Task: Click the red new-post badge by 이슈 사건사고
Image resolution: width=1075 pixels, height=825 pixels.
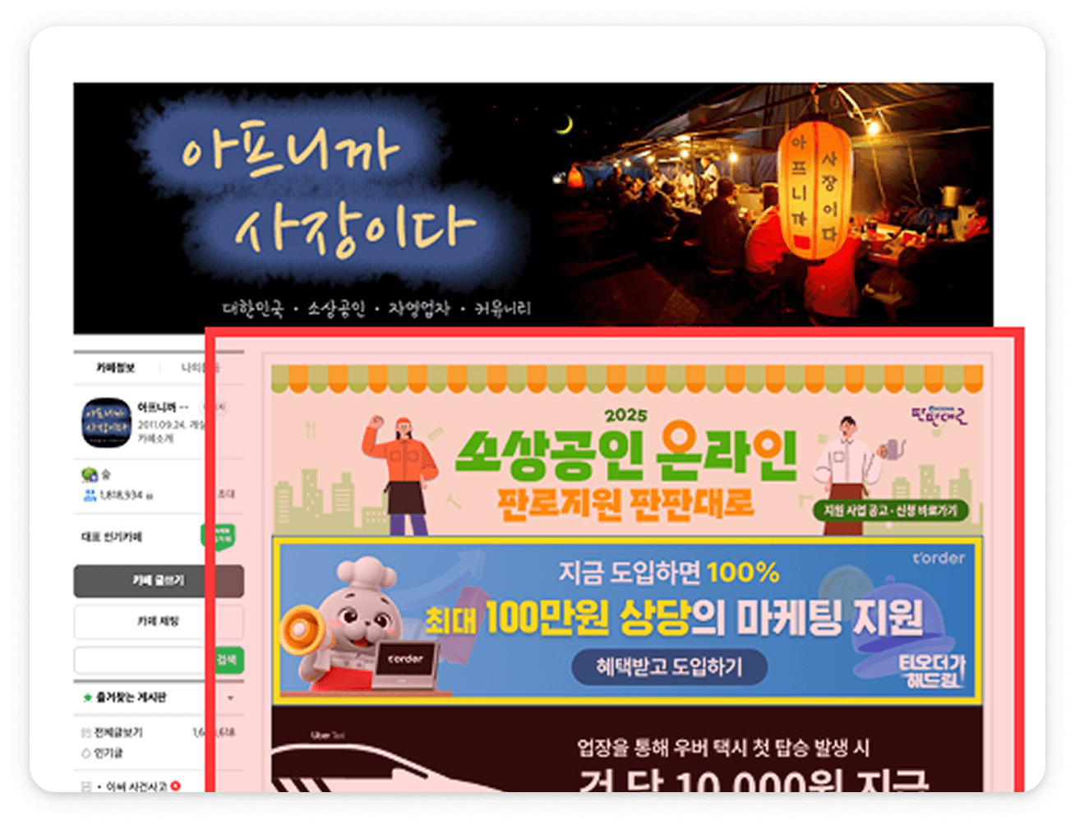Action: point(175,786)
